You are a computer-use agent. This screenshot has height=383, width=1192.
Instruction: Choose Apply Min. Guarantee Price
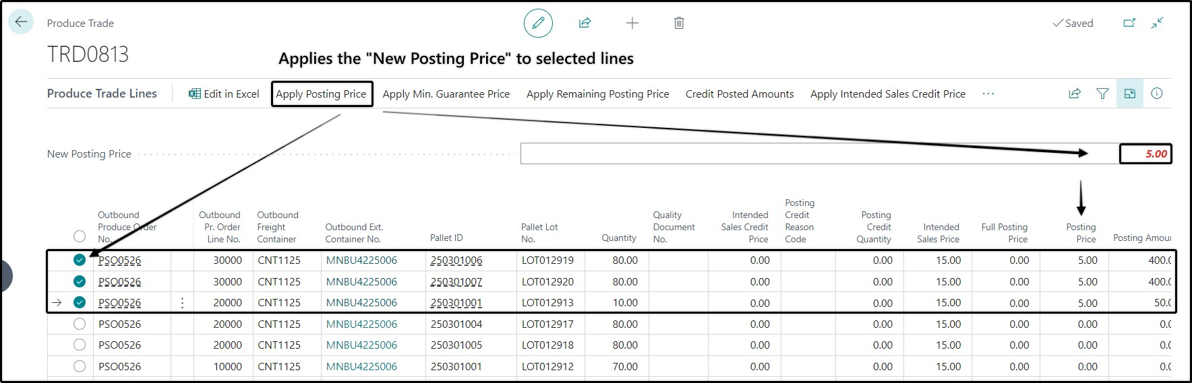click(446, 94)
